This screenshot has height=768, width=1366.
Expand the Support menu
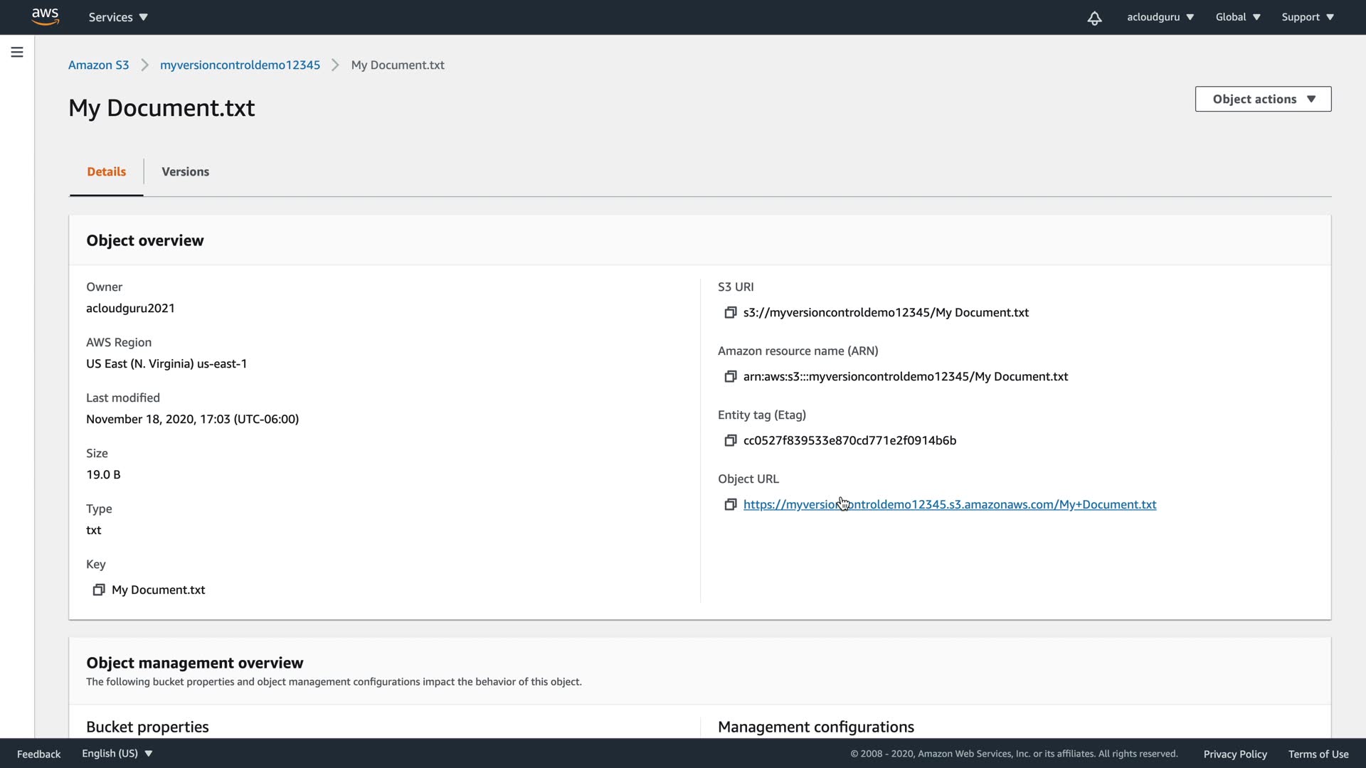tap(1307, 17)
